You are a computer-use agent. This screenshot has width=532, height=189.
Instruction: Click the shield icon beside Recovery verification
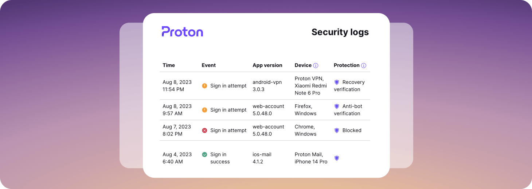coord(337,82)
